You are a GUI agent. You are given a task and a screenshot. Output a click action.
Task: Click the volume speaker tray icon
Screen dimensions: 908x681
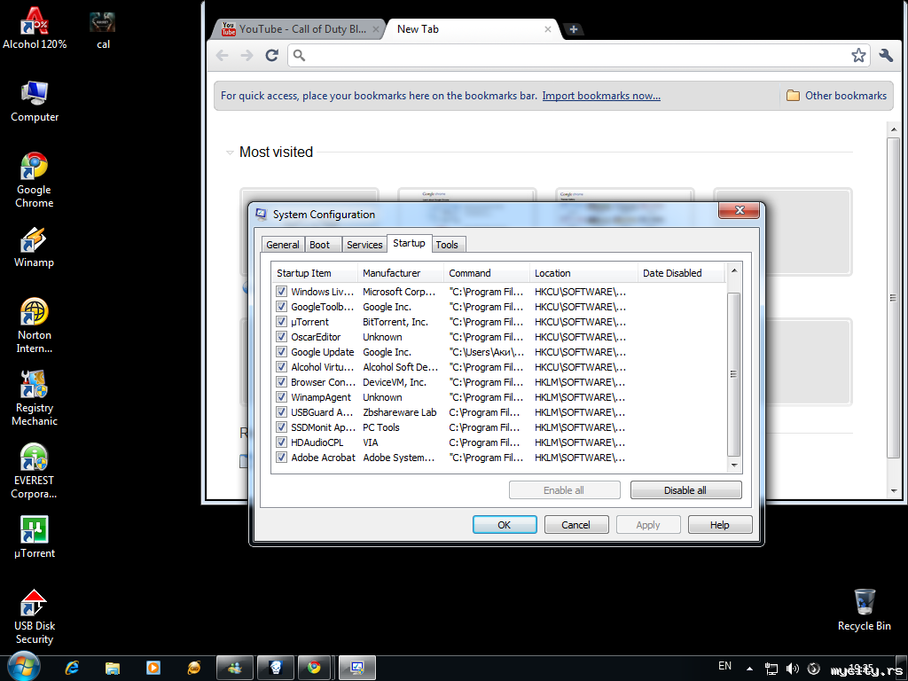pyautogui.click(x=792, y=669)
